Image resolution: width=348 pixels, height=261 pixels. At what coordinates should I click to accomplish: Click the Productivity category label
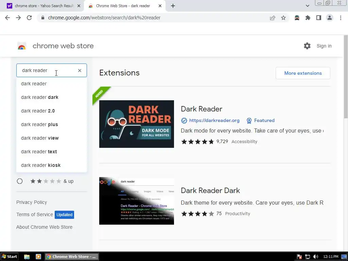click(x=238, y=214)
